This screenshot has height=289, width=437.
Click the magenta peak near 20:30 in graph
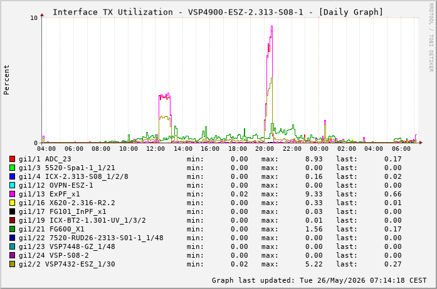271,28
